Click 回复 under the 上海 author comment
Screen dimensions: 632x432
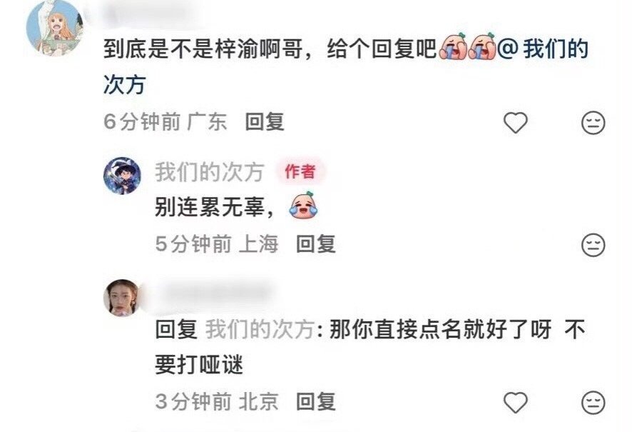pyautogui.click(x=316, y=244)
